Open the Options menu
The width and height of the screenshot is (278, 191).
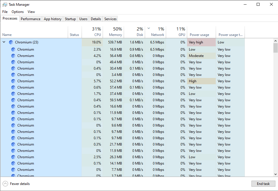coord(17,12)
